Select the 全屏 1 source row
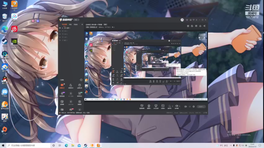The image size is (264, 148). (x=71, y=28)
